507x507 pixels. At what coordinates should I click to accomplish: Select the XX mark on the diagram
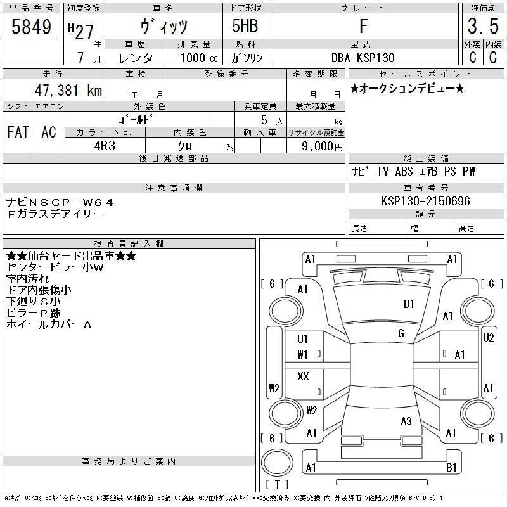click(303, 376)
